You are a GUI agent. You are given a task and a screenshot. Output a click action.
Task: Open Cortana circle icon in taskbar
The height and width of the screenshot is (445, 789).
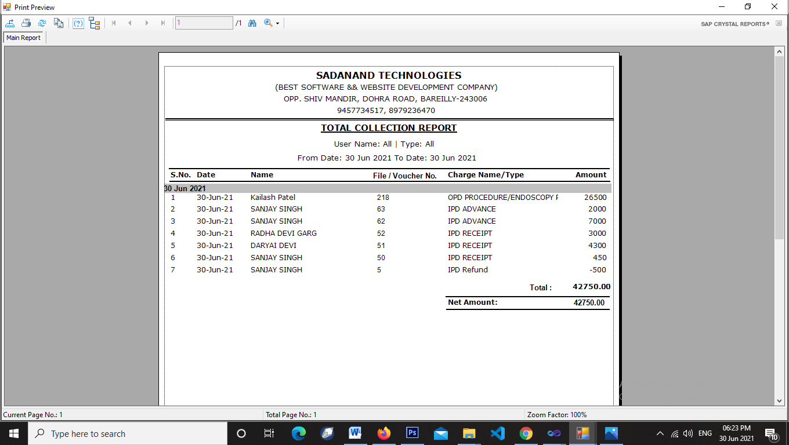tap(241, 433)
